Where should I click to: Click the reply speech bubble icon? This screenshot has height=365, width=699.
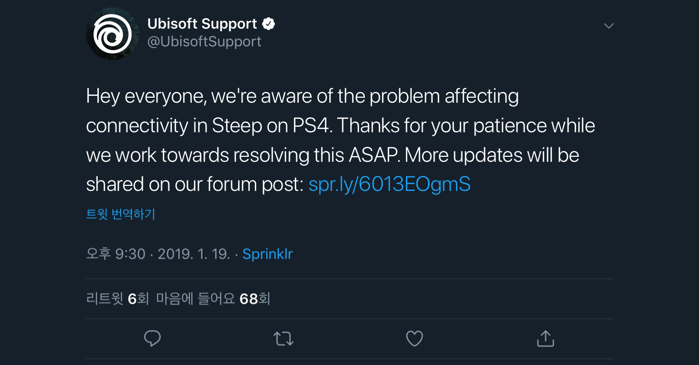(x=152, y=339)
